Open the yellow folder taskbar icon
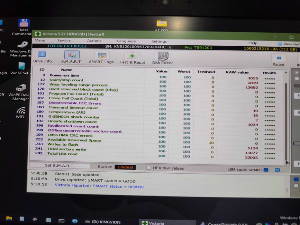 [x=9, y=218]
